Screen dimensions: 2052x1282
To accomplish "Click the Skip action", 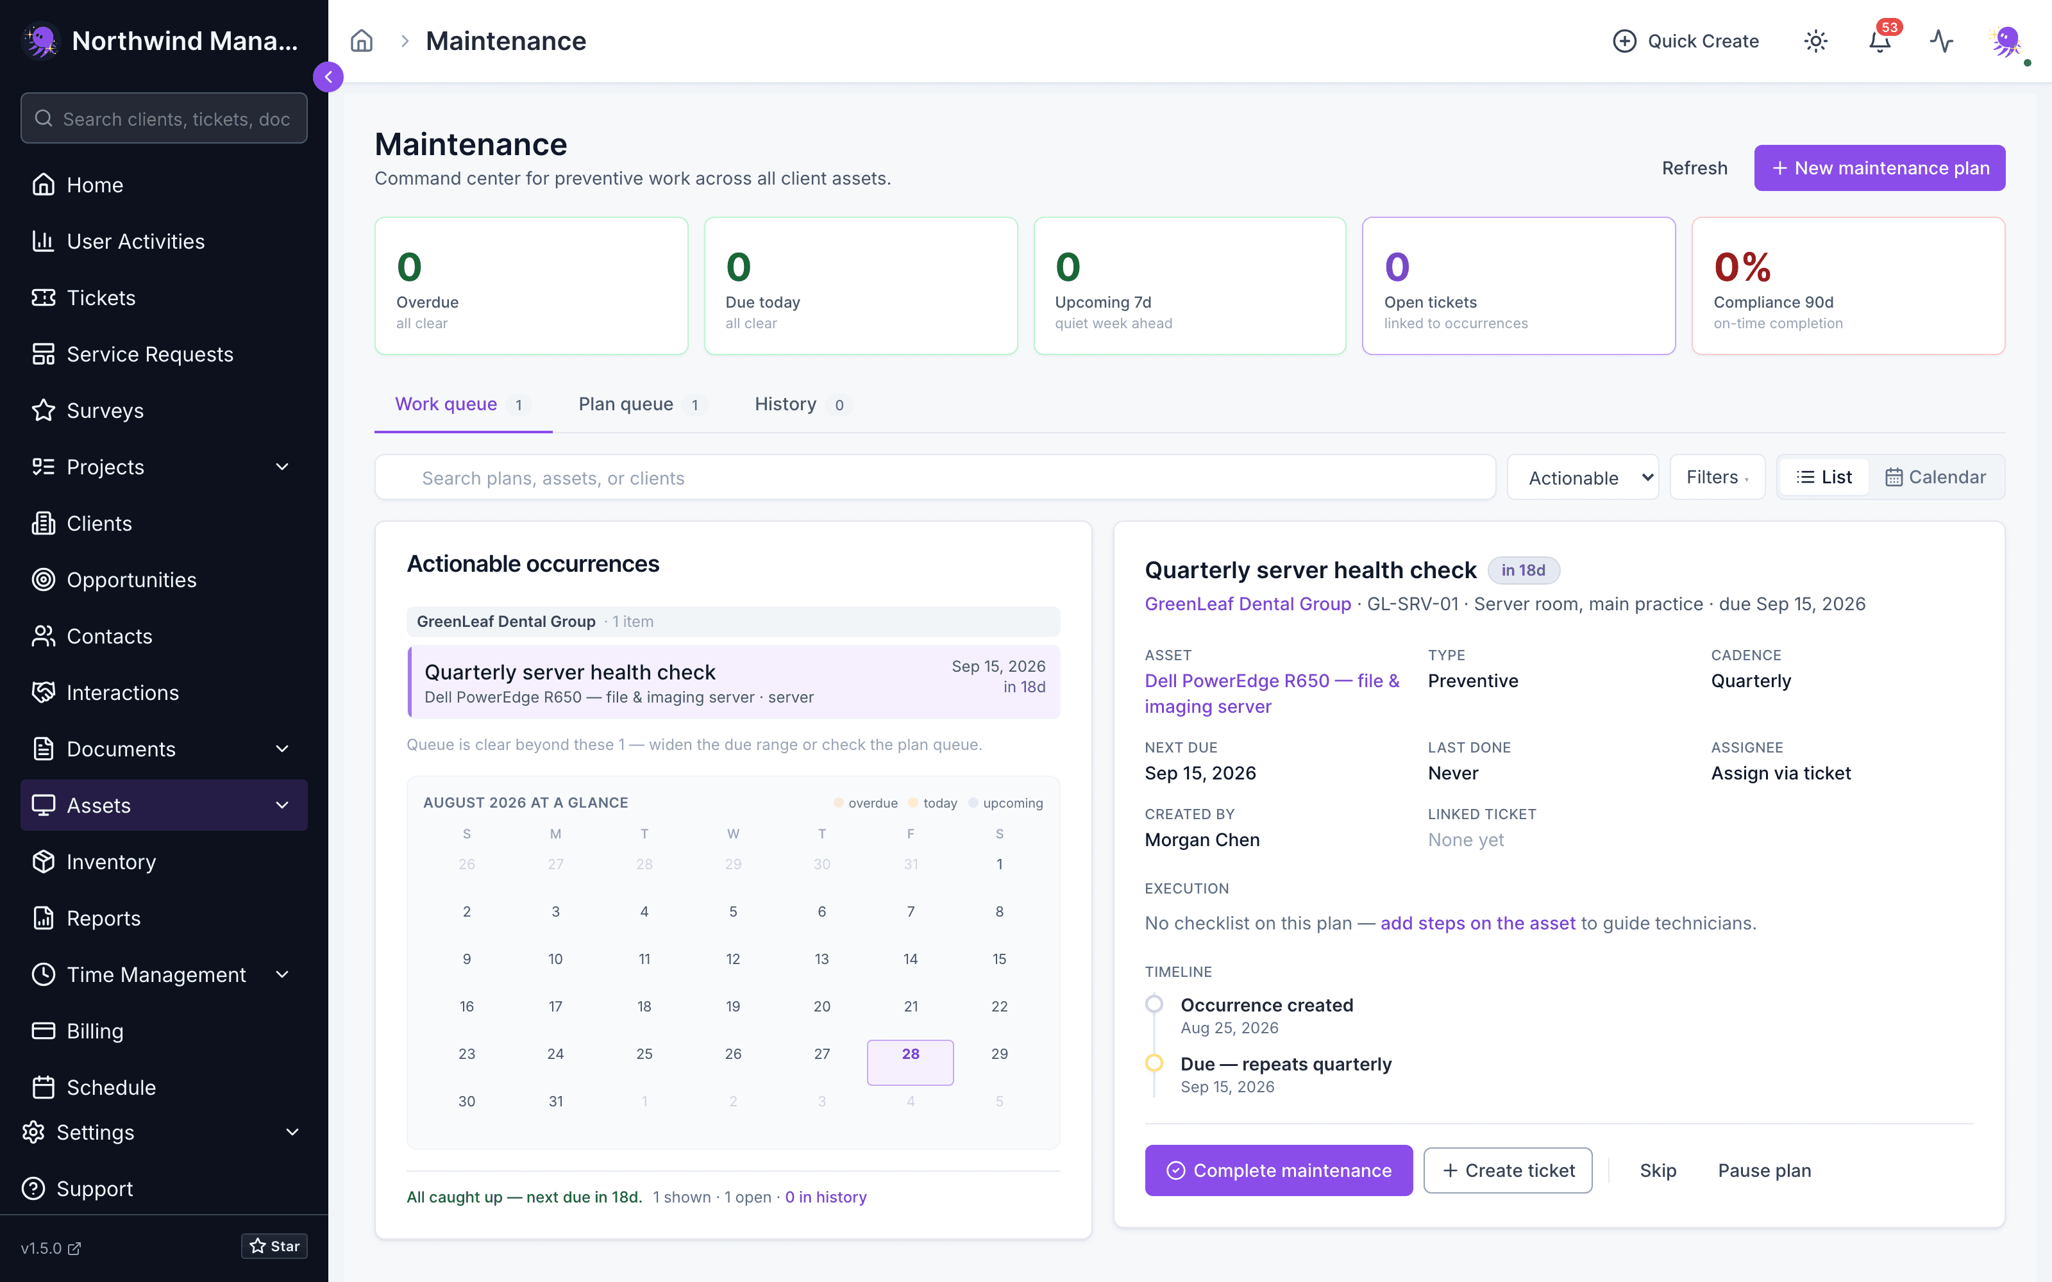I will pos(1658,1170).
